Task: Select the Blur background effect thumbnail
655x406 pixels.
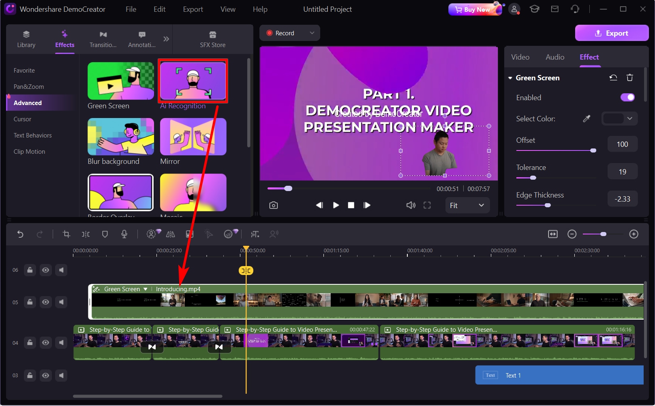Action: (121, 137)
